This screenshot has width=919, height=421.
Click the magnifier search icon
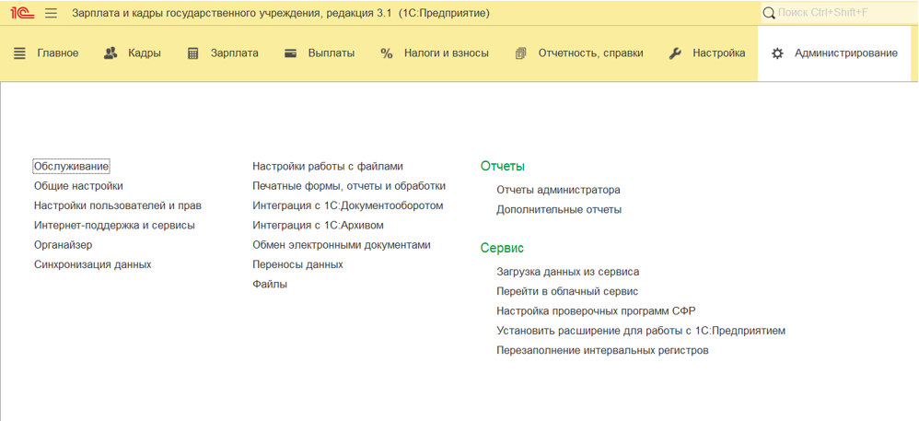(x=768, y=13)
